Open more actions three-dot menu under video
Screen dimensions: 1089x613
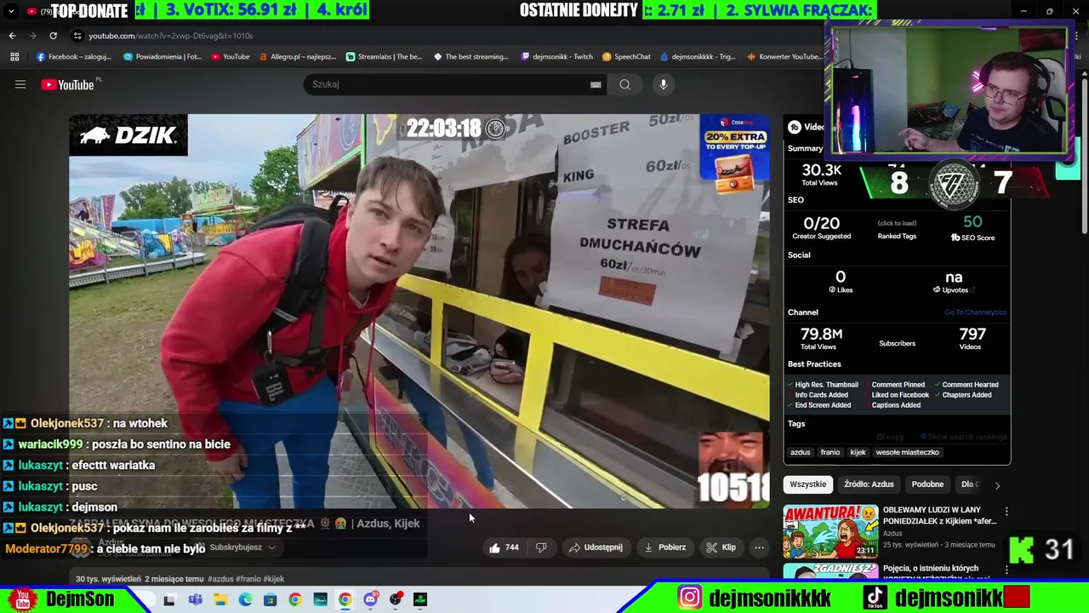tap(759, 547)
